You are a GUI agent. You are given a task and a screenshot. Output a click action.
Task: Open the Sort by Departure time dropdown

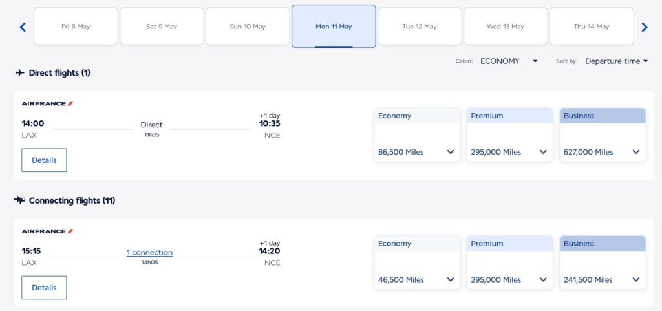(x=616, y=61)
